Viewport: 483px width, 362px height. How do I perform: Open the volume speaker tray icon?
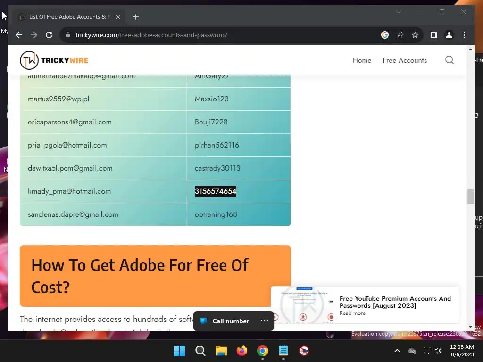coord(438,351)
